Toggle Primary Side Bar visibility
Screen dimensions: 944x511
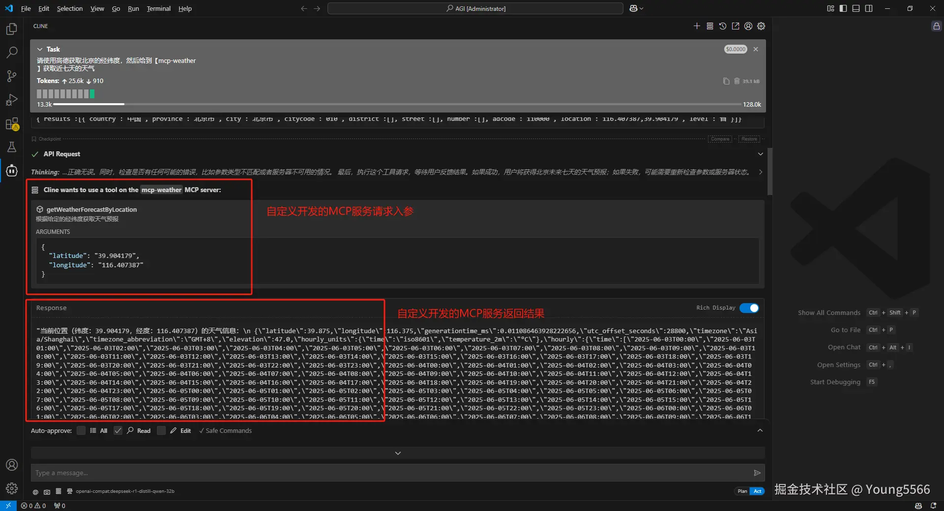point(843,8)
